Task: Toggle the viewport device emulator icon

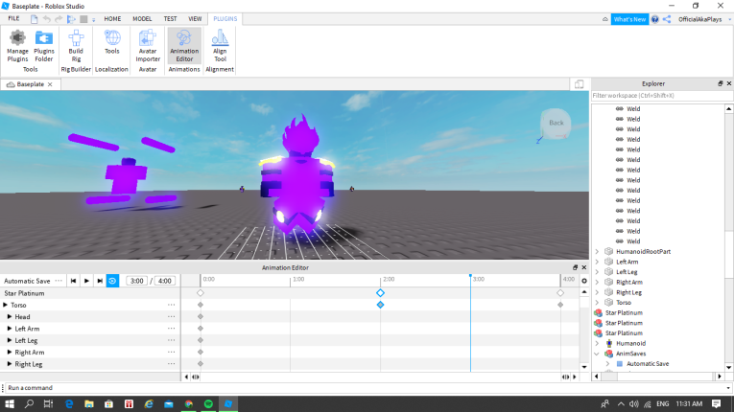Action: coord(580,84)
